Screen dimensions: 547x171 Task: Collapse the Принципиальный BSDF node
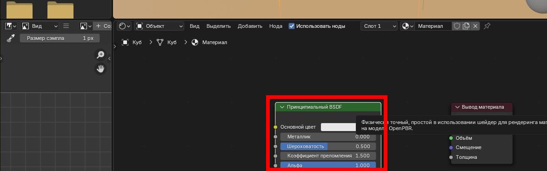pyautogui.click(x=282, y=107)
